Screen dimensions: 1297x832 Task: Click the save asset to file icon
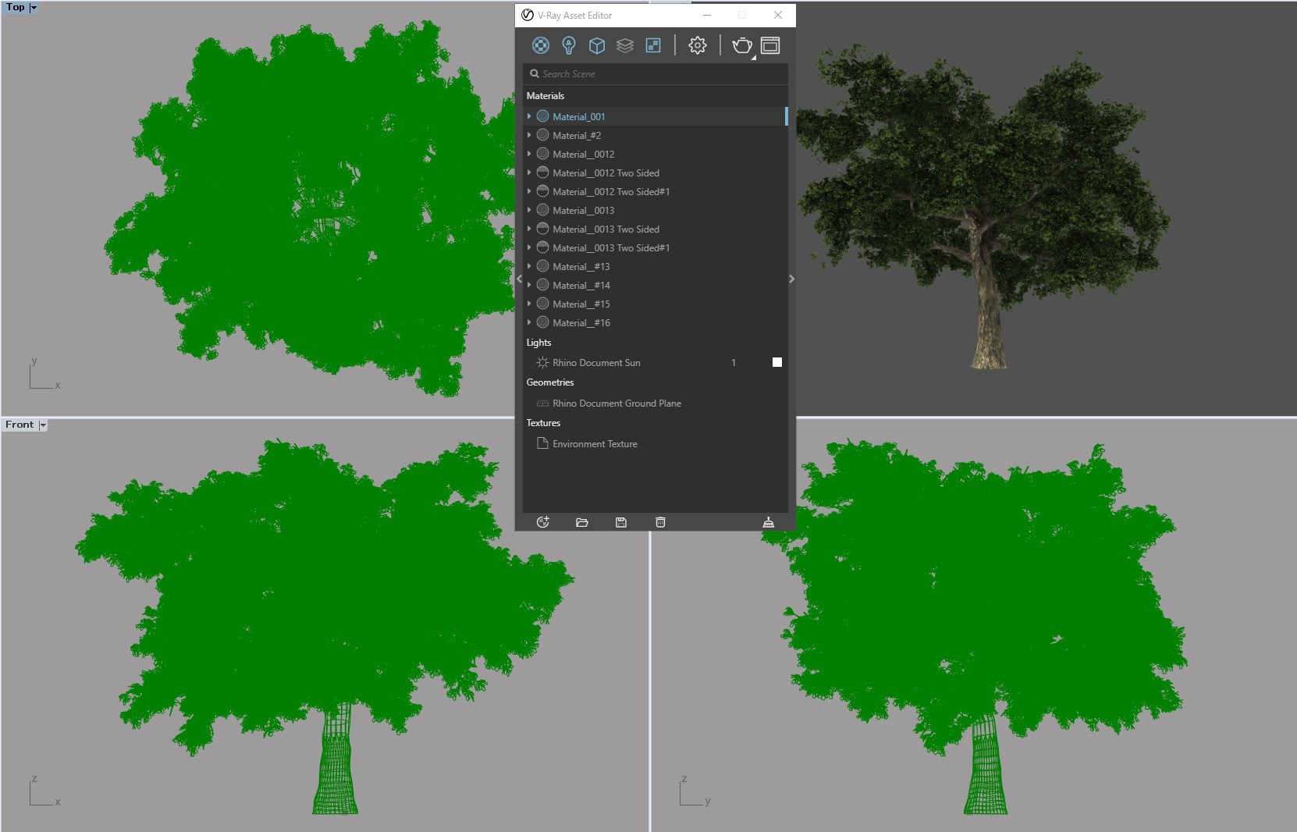click(621, 522)
